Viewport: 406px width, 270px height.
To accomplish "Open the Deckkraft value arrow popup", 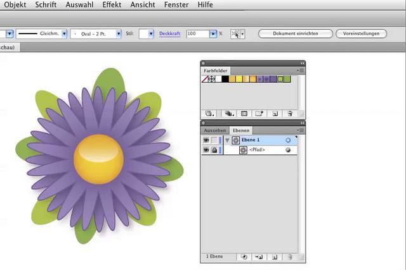I will click(x=213, y=34).
